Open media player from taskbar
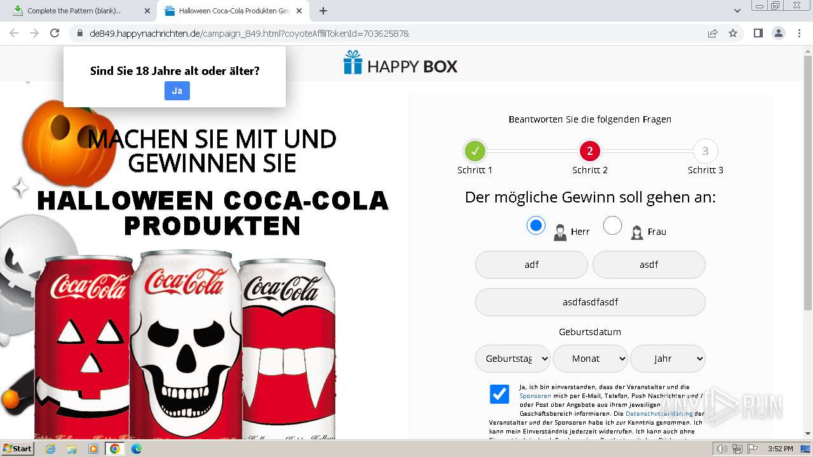 click(93, 449)
